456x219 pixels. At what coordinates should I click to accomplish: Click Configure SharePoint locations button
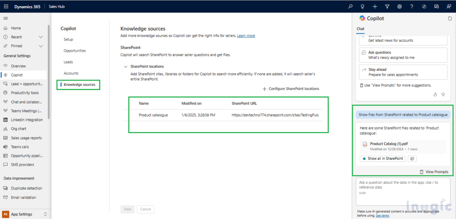pyautogui.click(x=291, y=89)
